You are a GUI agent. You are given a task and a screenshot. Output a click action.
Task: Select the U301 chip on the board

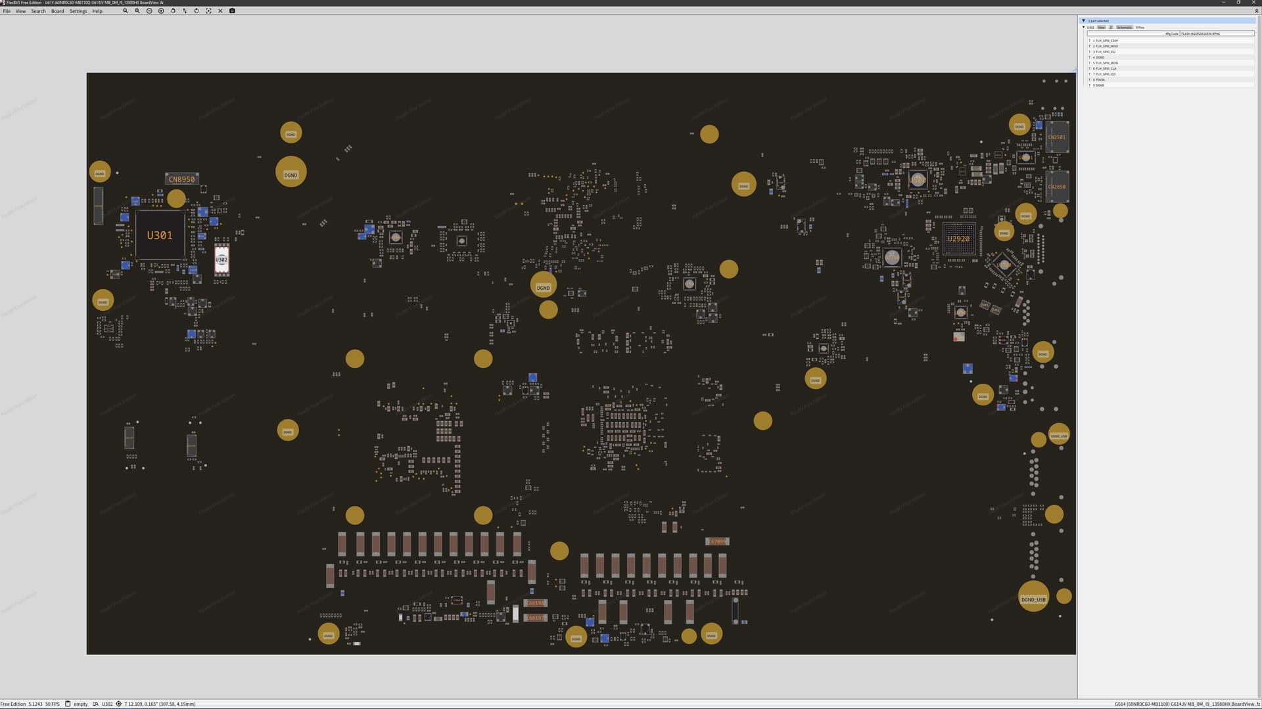pos(160,235)
